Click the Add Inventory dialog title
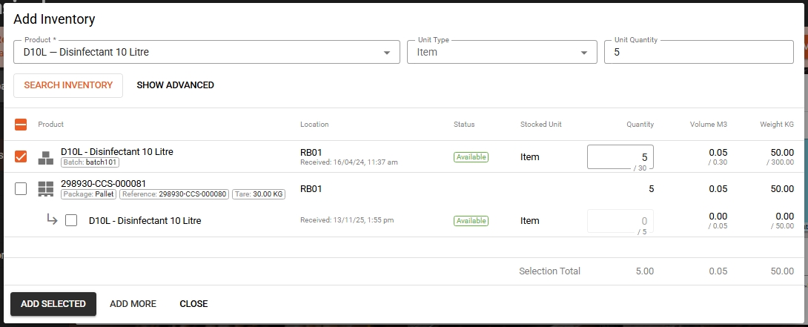 (x=54, y=19)
